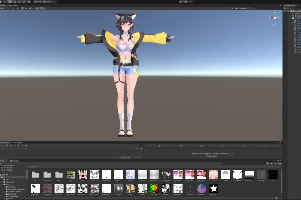Toggle scene effects icon
Image resolution: width=301 pixels, height=200 pixels.
click(30, 8)
